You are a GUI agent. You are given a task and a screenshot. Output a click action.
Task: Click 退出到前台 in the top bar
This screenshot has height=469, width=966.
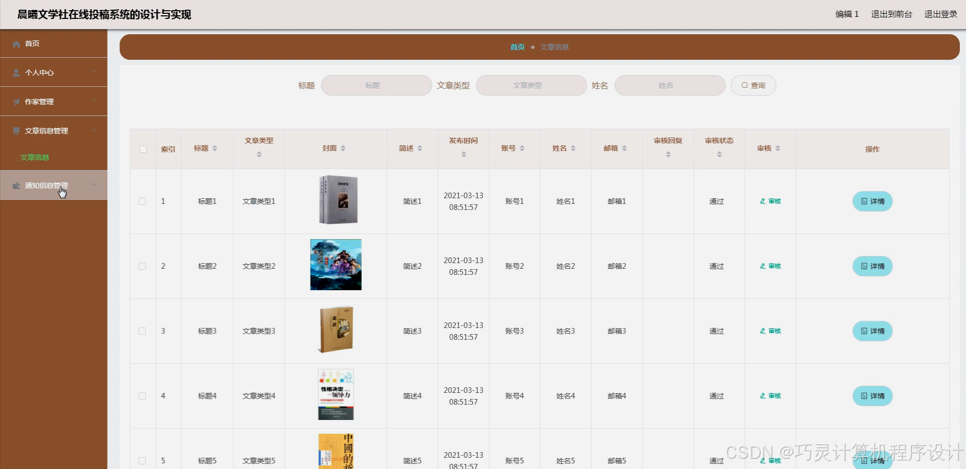[x=891, y=14]
